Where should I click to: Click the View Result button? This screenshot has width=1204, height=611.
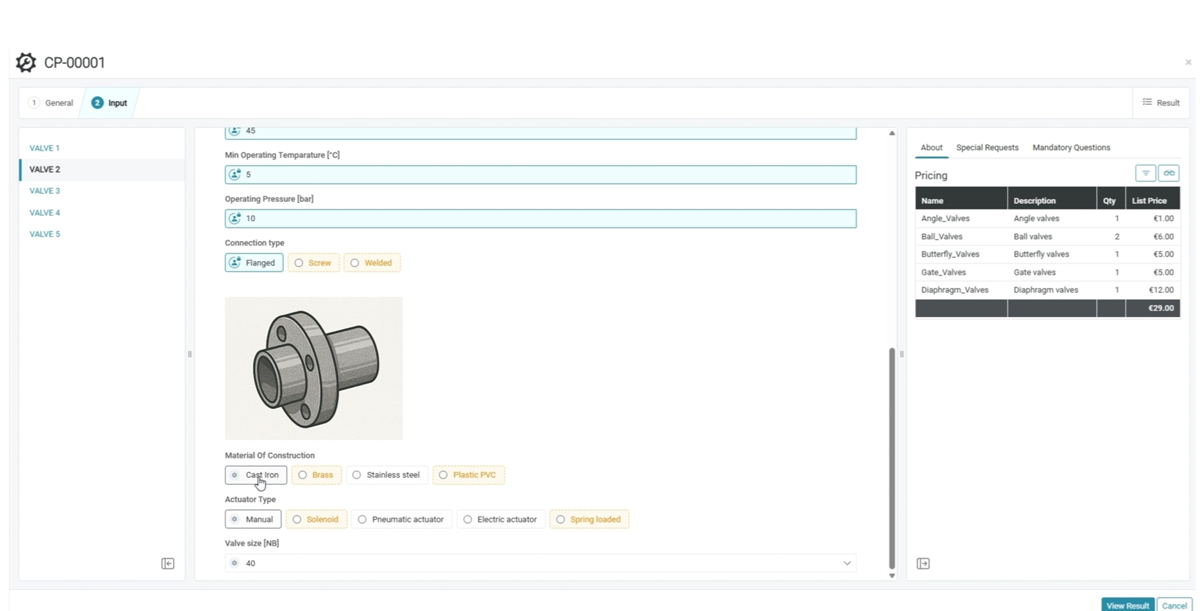[x=1127, y=605]
